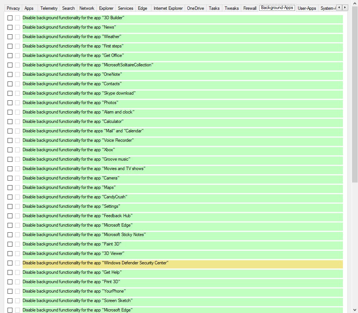Tick checkbox for "News" background functionality

click(x=10, y=27)
